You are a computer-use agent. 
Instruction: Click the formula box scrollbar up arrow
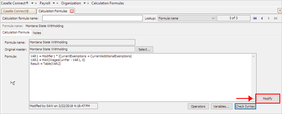tap(254, 56)
